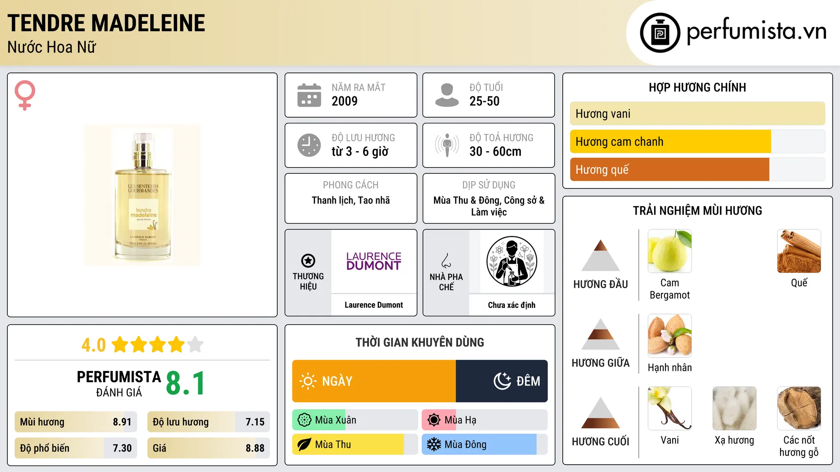Click the sun icon in the Ngày bar

tap(308, 381)
